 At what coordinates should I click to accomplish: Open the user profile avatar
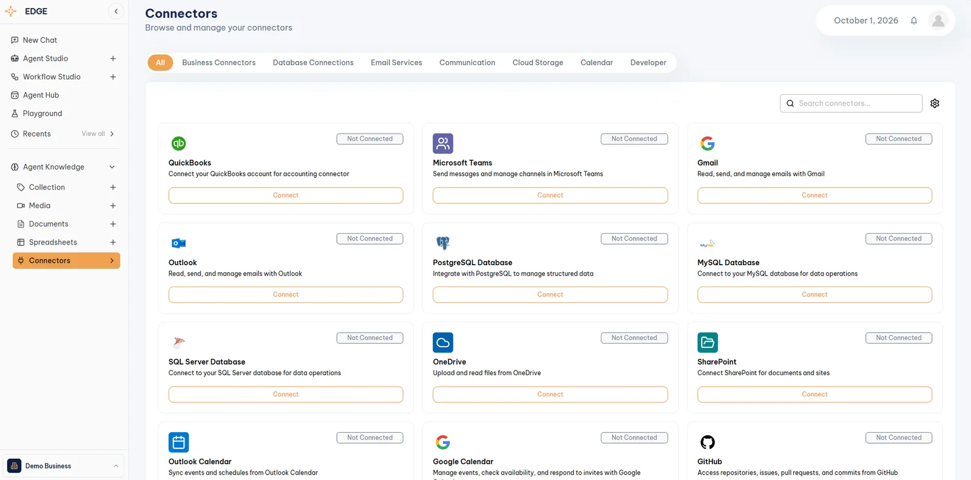point(938,21)
